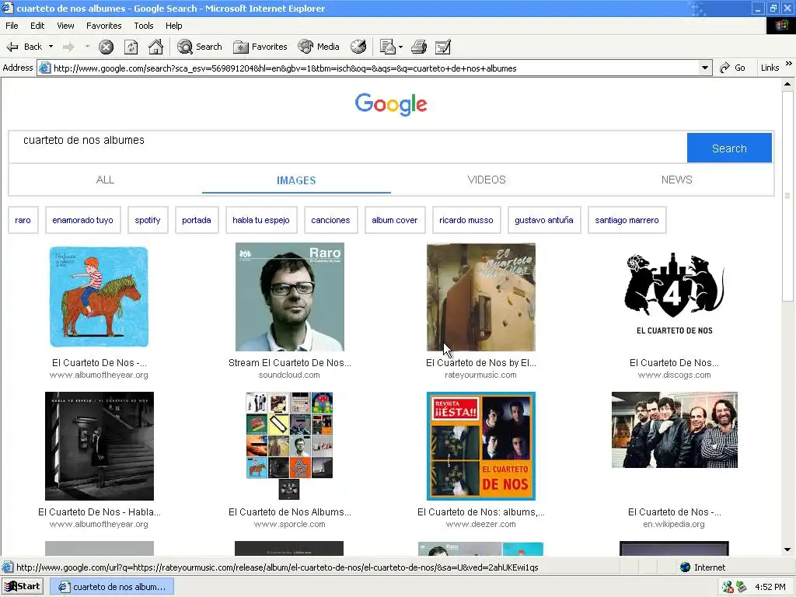The width and height of the screenshot is (796, 597).
Task: Select the IMAGES tab
Action: (x=296, y=180)
